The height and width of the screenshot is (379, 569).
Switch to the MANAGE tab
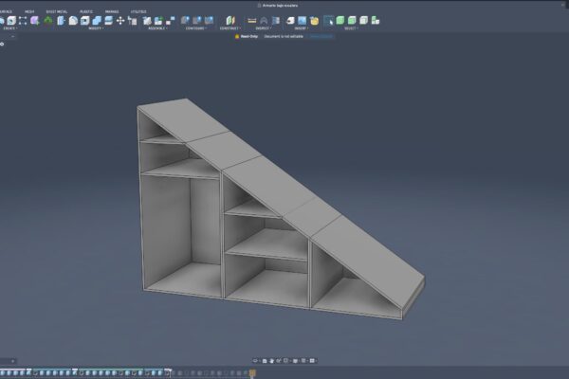click(112, 11)
